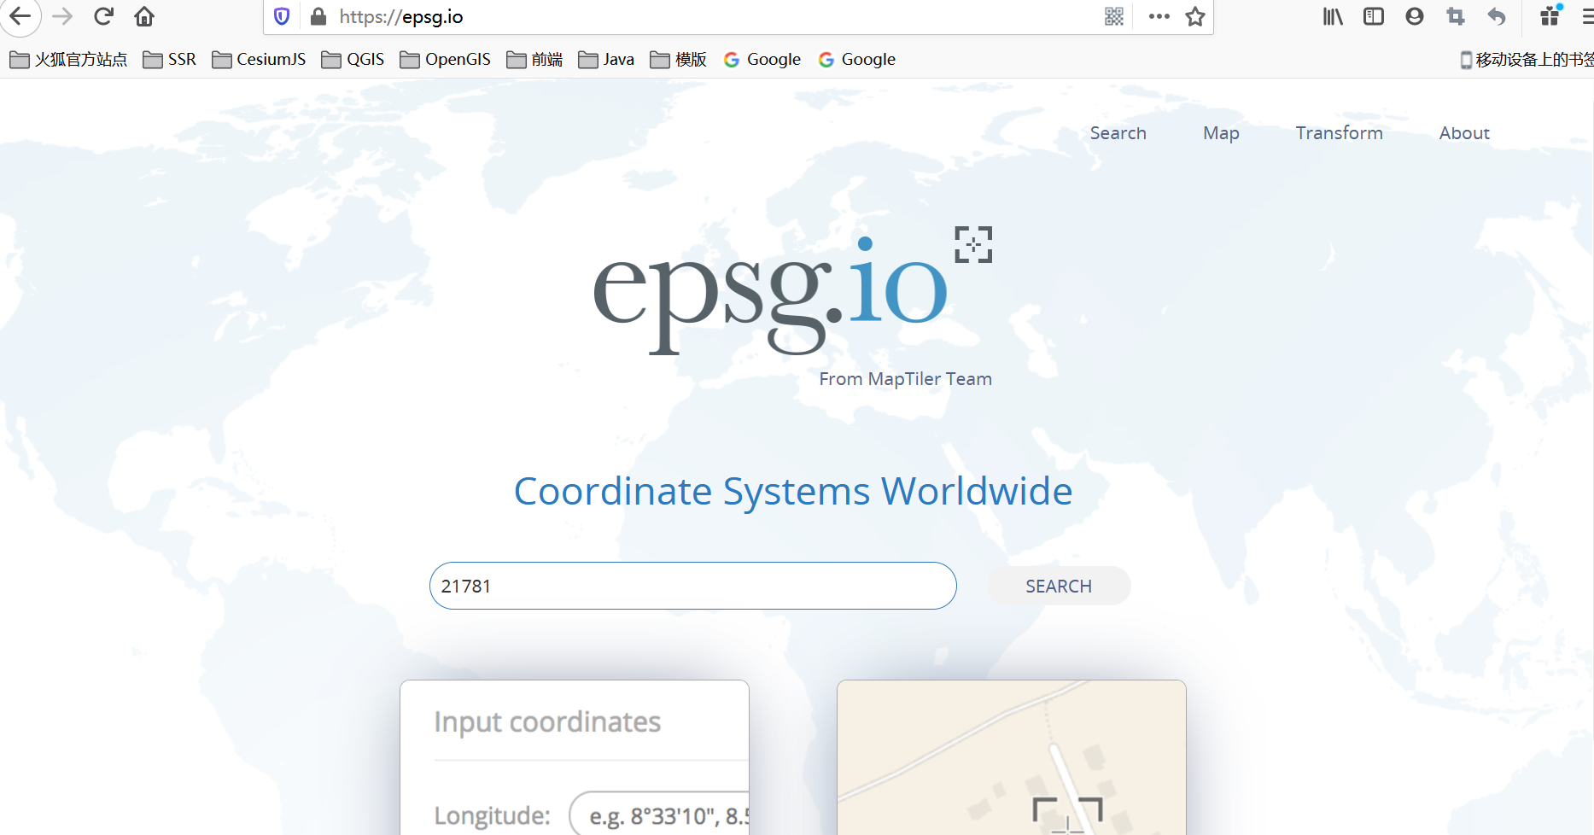Click the QR code icon in address bar
Viewport: 1594px width, 835px height.
click(1113, 16)
